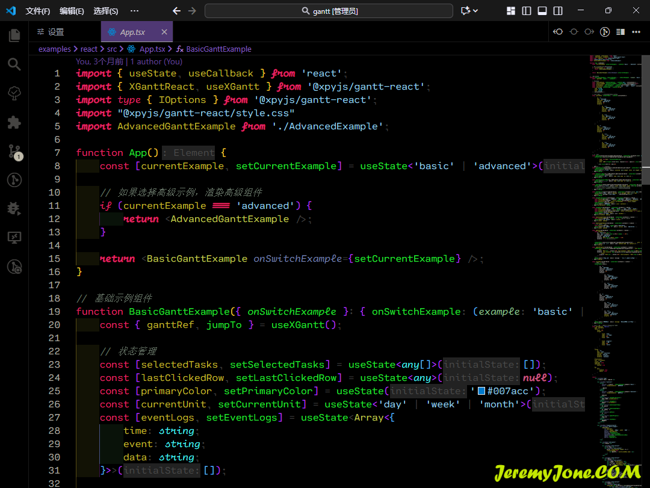Click the Customize Layout icon in title bar
Viewport: 650px width, 488px height.
tap(511, 11)
